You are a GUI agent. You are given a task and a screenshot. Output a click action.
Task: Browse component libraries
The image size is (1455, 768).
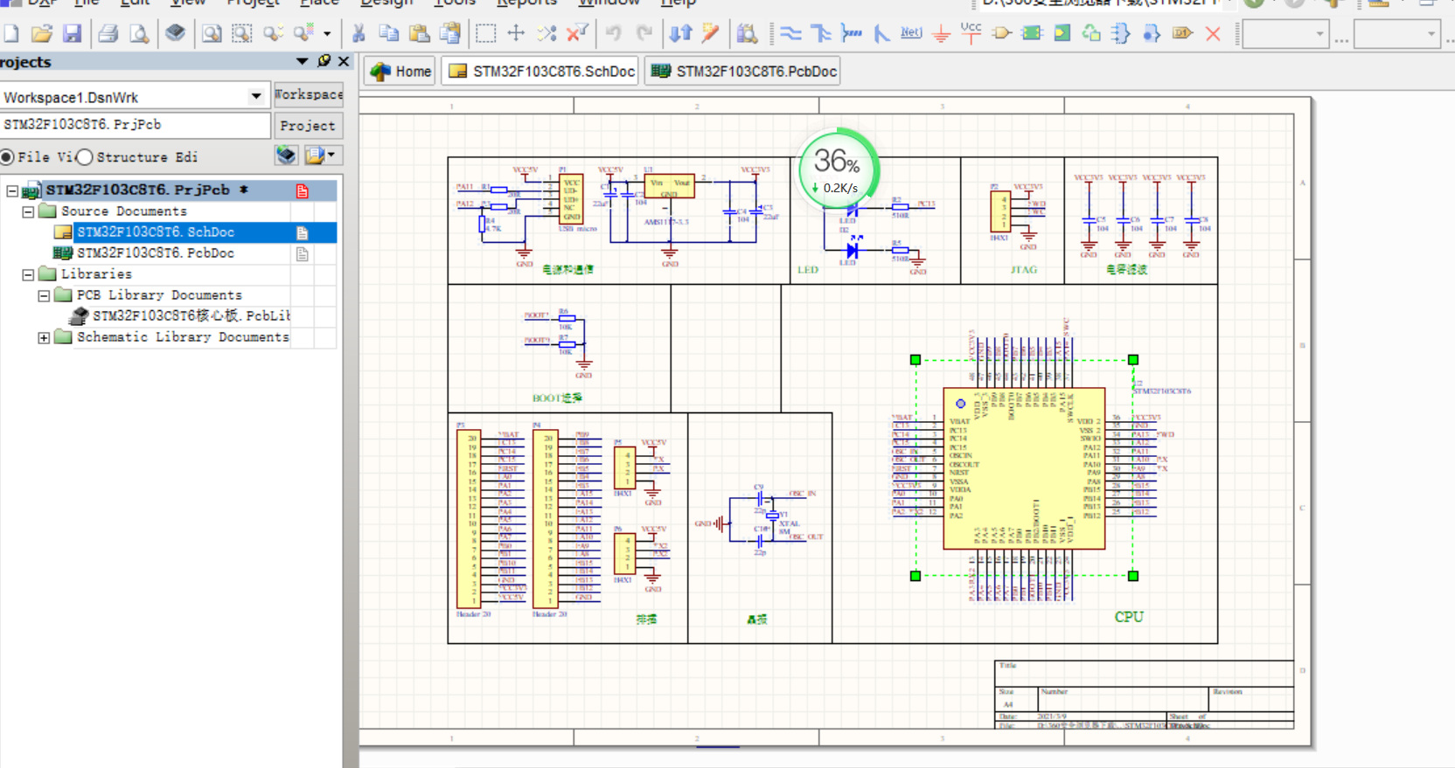(x=748, y=34)
